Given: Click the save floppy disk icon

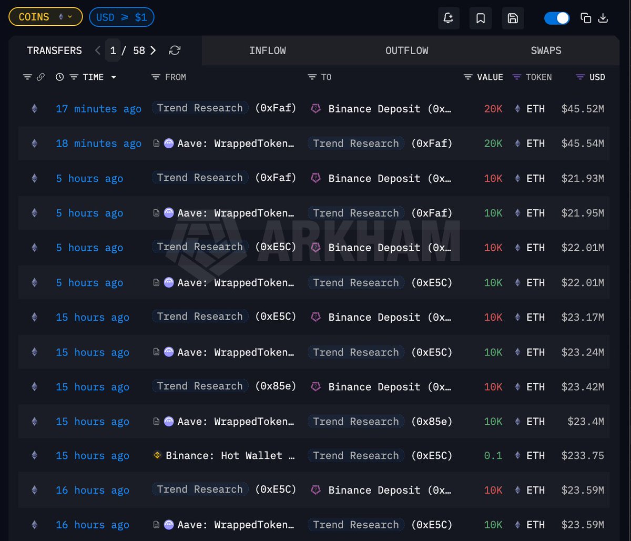Looking at the screenshot, I should tap(513, 18).
